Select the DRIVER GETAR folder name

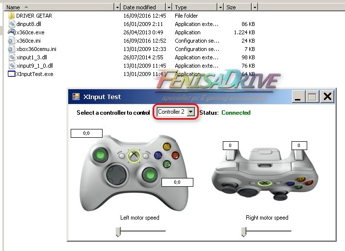click(34, 16)
